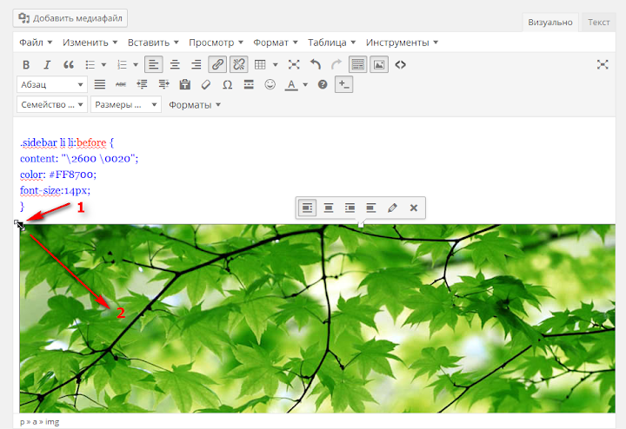Open the Форматы dropdown

(x=195, y=105)
